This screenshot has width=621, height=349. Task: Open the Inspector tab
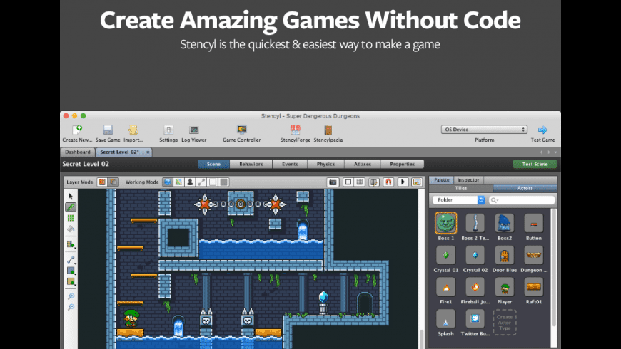[x=468, y=180]
